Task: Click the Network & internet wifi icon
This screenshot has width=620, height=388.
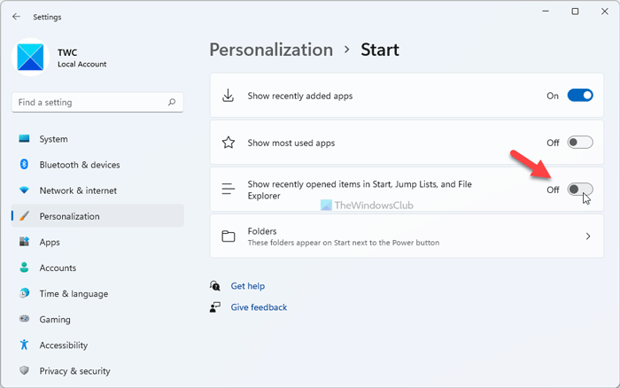Action: pos(24,190)
